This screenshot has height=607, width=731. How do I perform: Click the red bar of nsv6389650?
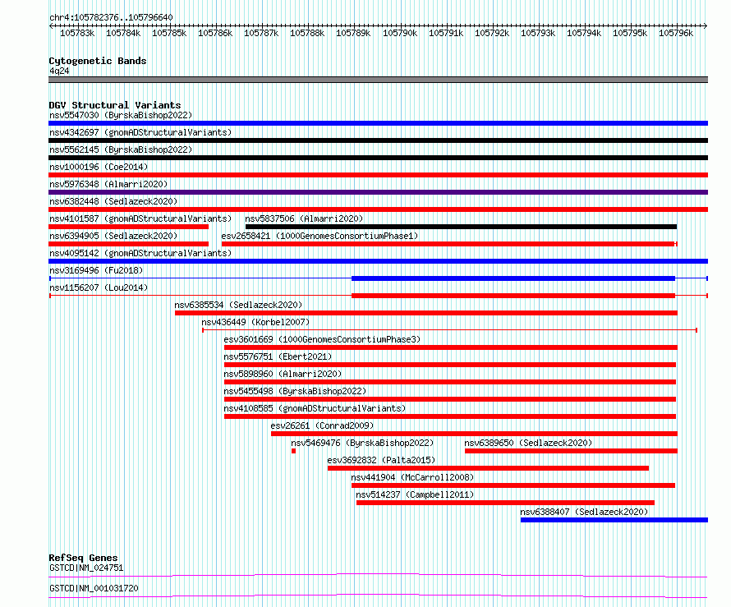click(x=571, y=451)
